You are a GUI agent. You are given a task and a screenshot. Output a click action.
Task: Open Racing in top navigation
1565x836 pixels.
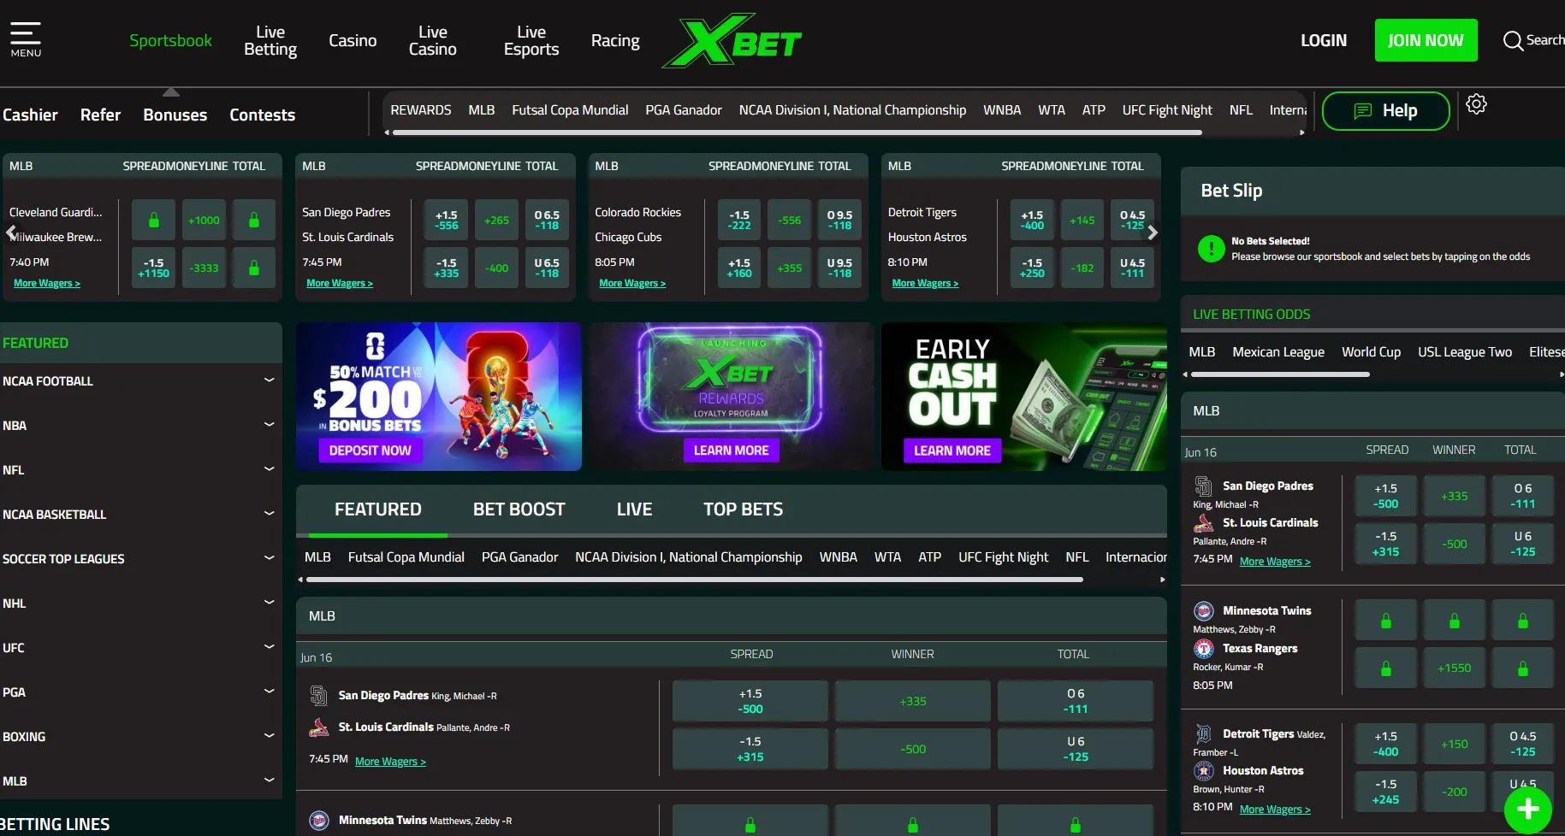click(615, 40)
